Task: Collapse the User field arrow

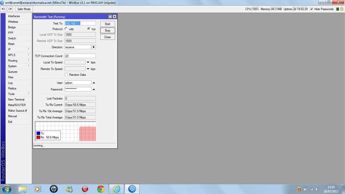Action: [94, 83]
